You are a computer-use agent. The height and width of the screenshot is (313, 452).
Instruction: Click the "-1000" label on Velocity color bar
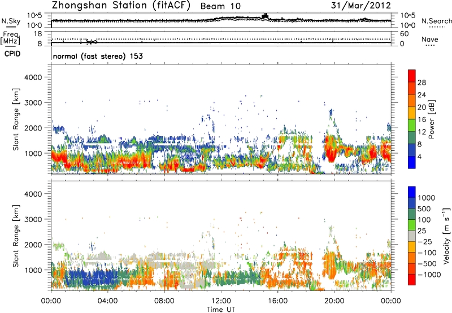[429, 275]
